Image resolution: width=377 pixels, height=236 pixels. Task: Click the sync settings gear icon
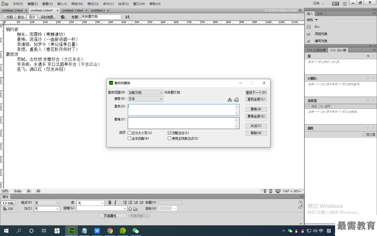(x=336, y=4)
